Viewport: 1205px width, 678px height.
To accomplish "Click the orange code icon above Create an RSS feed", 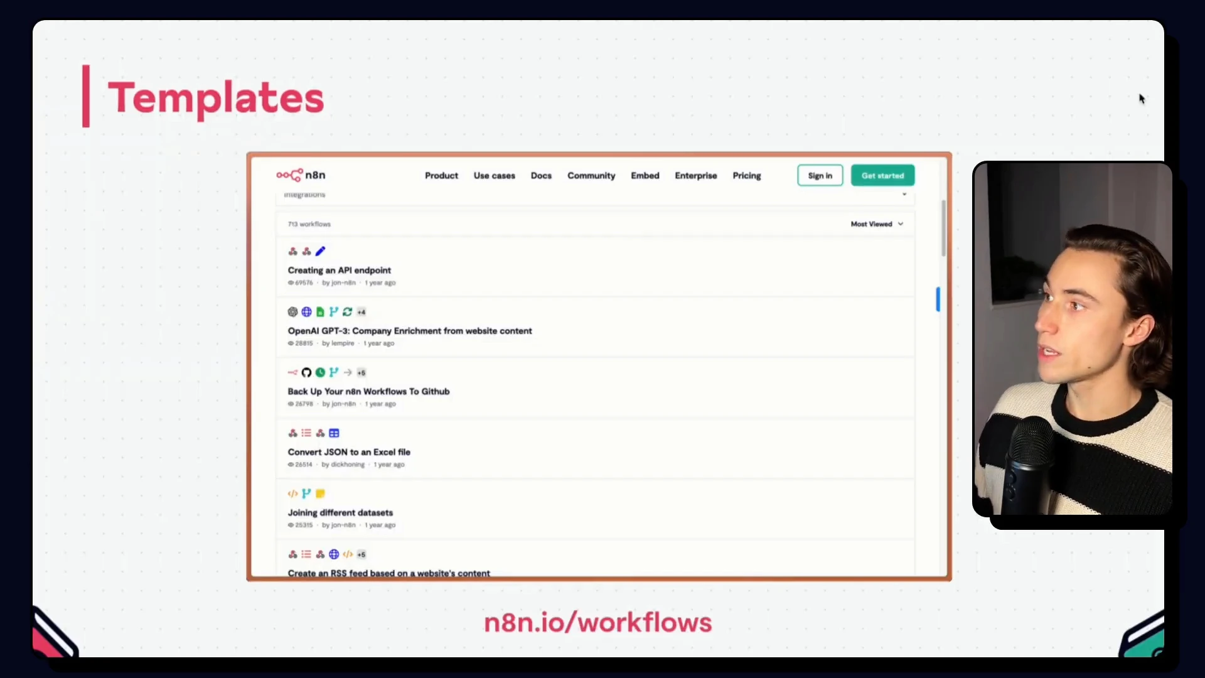I will click(x=348, y=554).
